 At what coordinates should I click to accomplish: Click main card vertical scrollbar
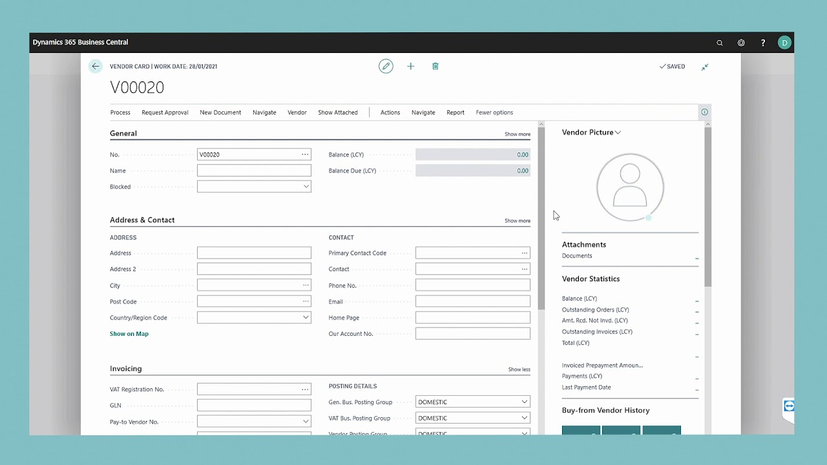coord(541,218)
